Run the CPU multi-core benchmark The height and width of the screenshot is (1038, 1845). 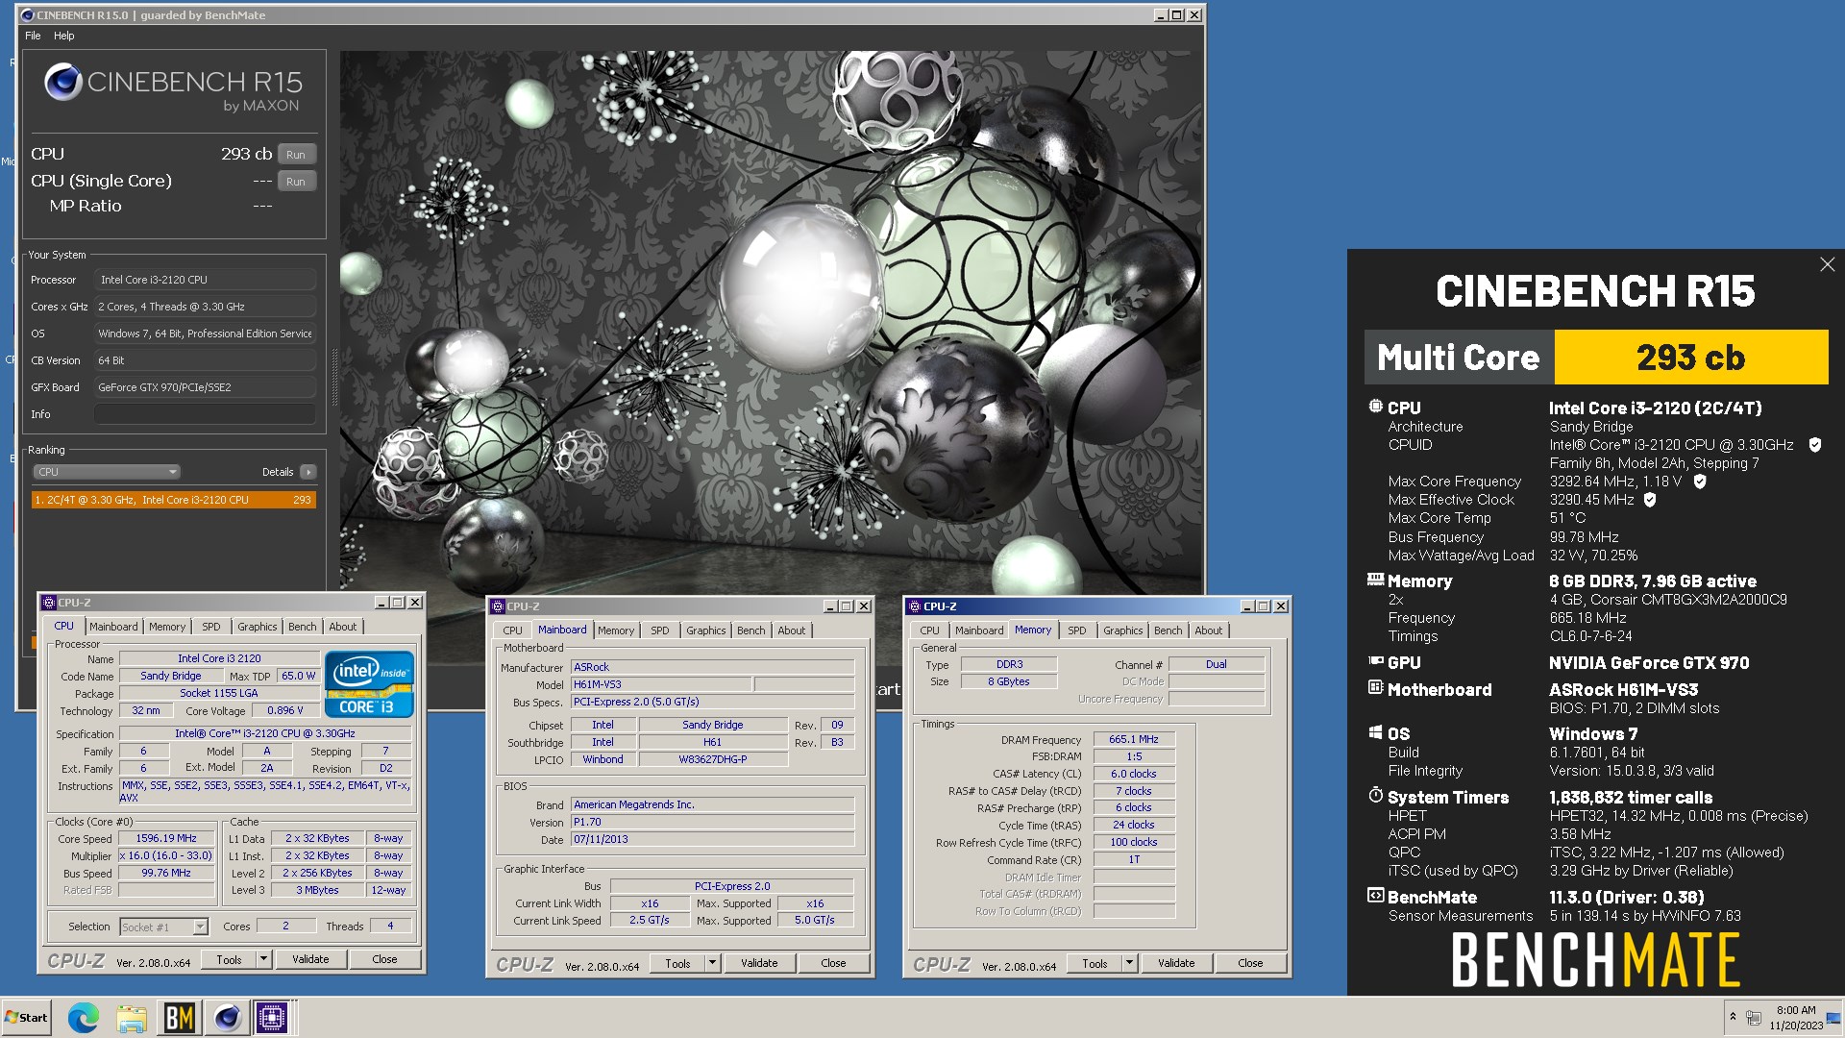point(296,154)
